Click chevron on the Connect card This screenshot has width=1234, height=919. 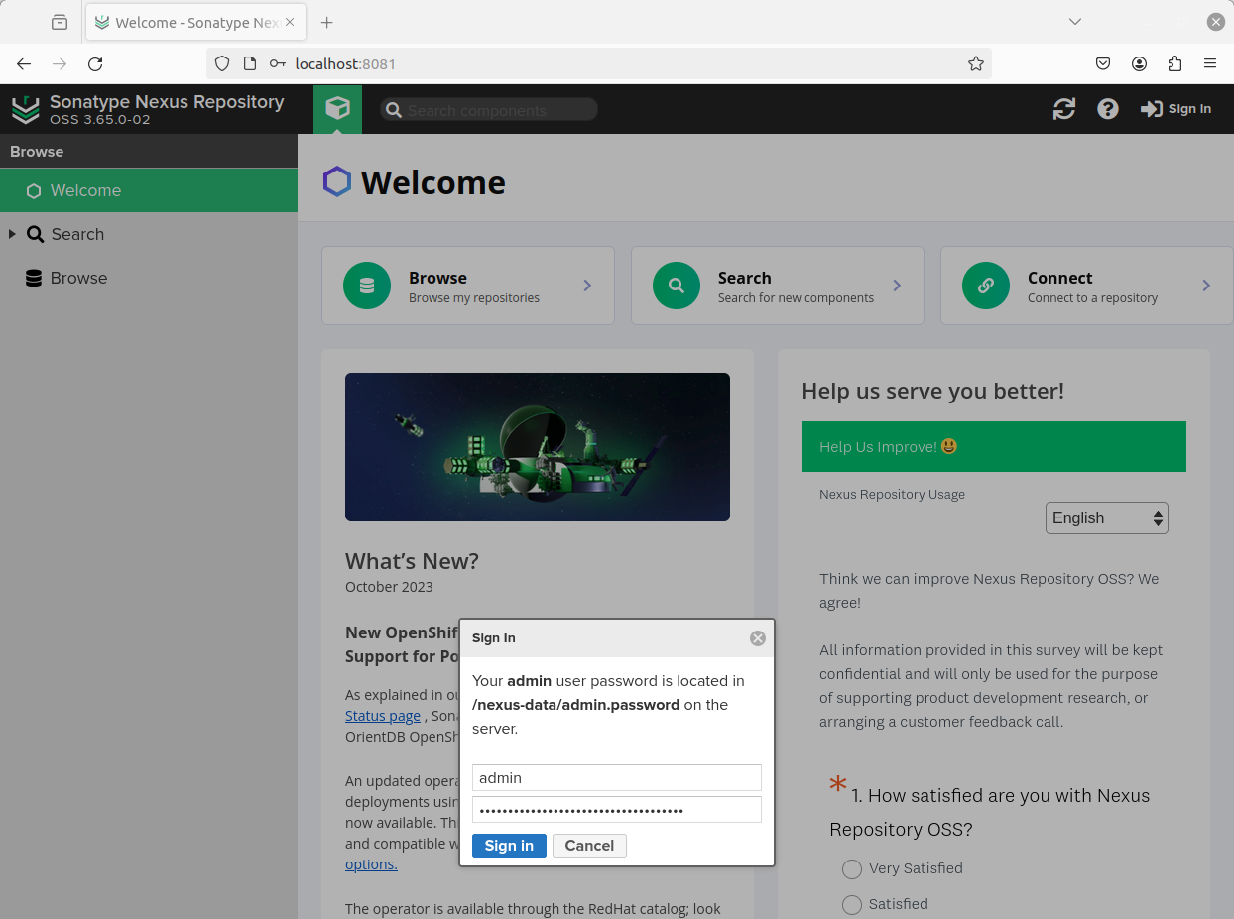pos(1206,286)
